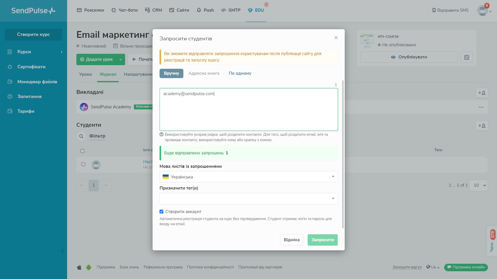Open the rows-per-page dropdown showing 10
Screen dimensions: 497x279
(x=478, y=185)
